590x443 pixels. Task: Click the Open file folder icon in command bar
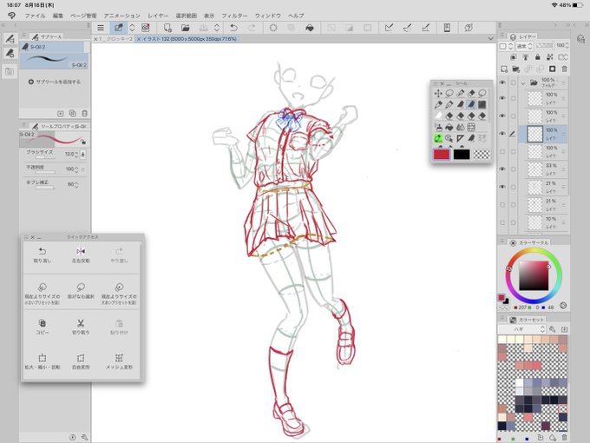tap(185, 28)
